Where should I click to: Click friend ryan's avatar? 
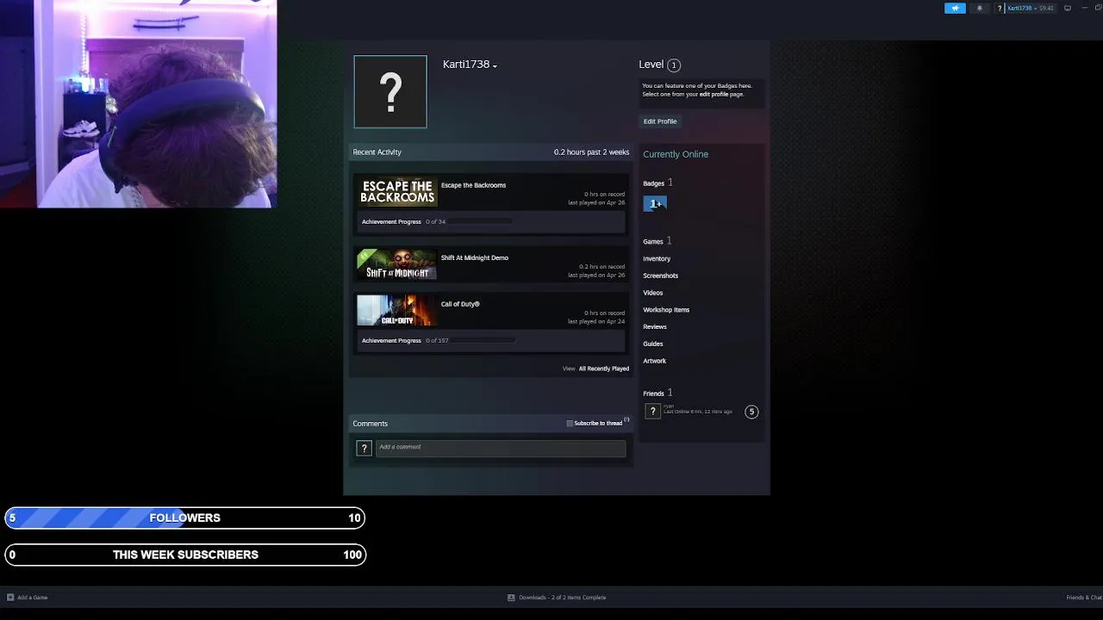point(652,412)
